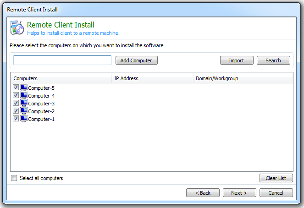
Task: Uncheck the Computer-5 checkbox
Action: (16, 88)
